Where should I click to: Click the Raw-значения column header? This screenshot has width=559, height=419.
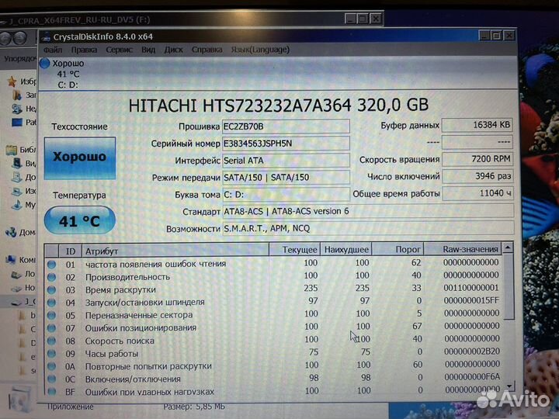click(x=463, y=249)
